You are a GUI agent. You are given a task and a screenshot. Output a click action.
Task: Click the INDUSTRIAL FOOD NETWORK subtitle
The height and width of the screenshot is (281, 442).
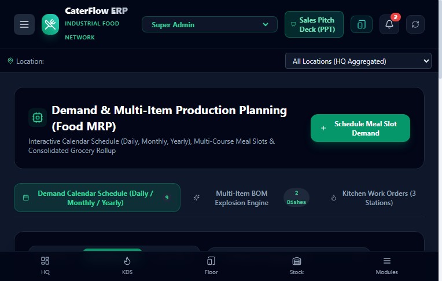pos(92,31)
